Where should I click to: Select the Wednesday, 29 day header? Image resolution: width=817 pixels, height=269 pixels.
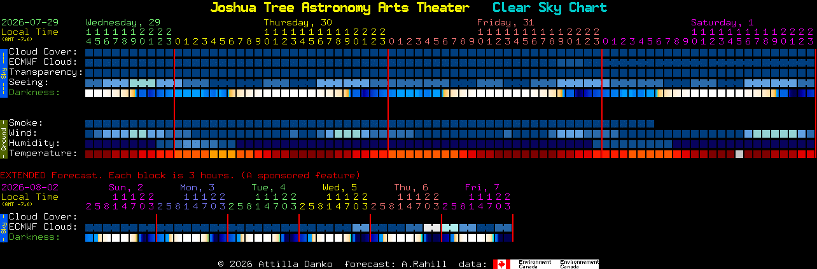[x=123, y=22]
